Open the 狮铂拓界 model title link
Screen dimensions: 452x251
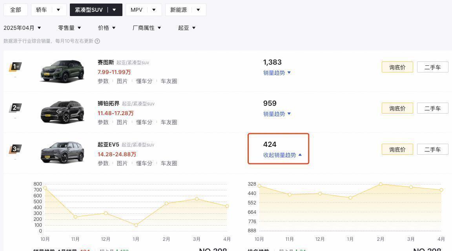[108, 103]
